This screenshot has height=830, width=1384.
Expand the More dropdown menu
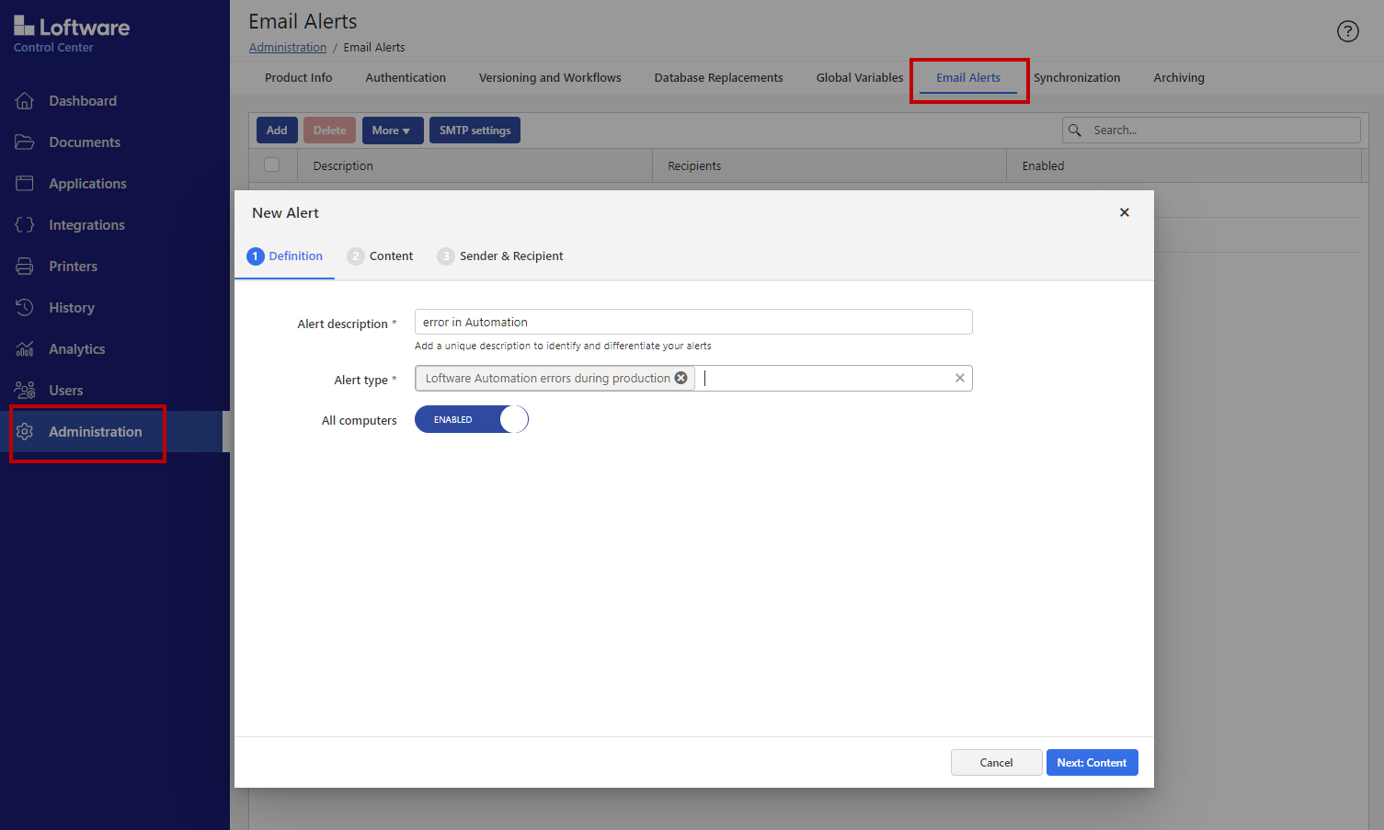pos(392,131)
